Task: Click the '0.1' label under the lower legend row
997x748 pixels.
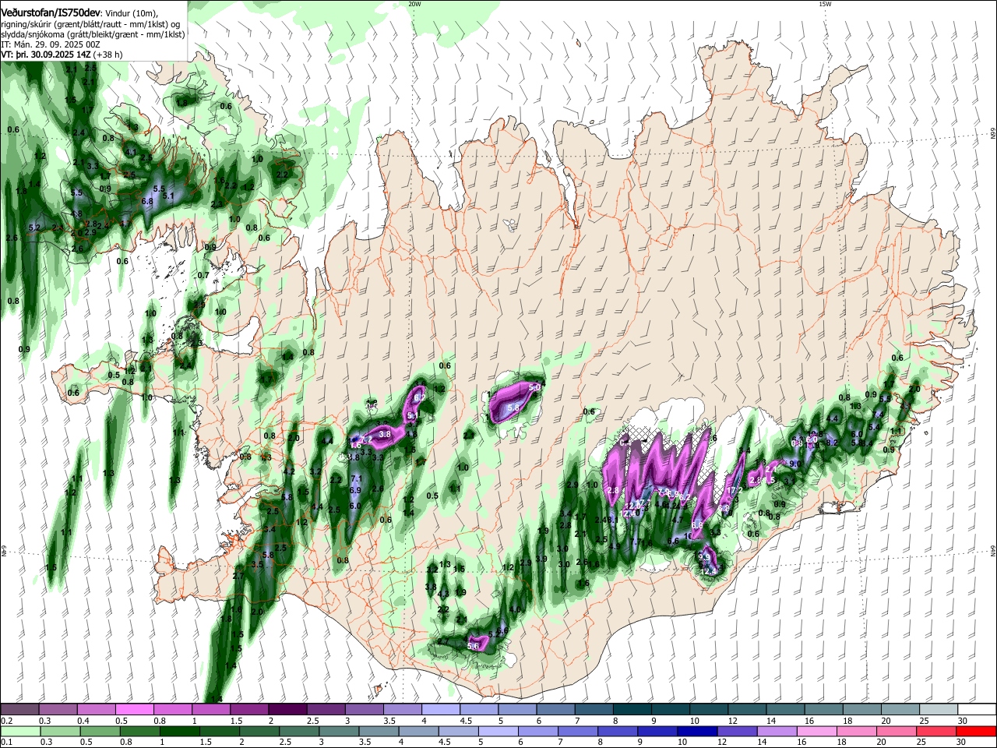Action: point(7,743)
